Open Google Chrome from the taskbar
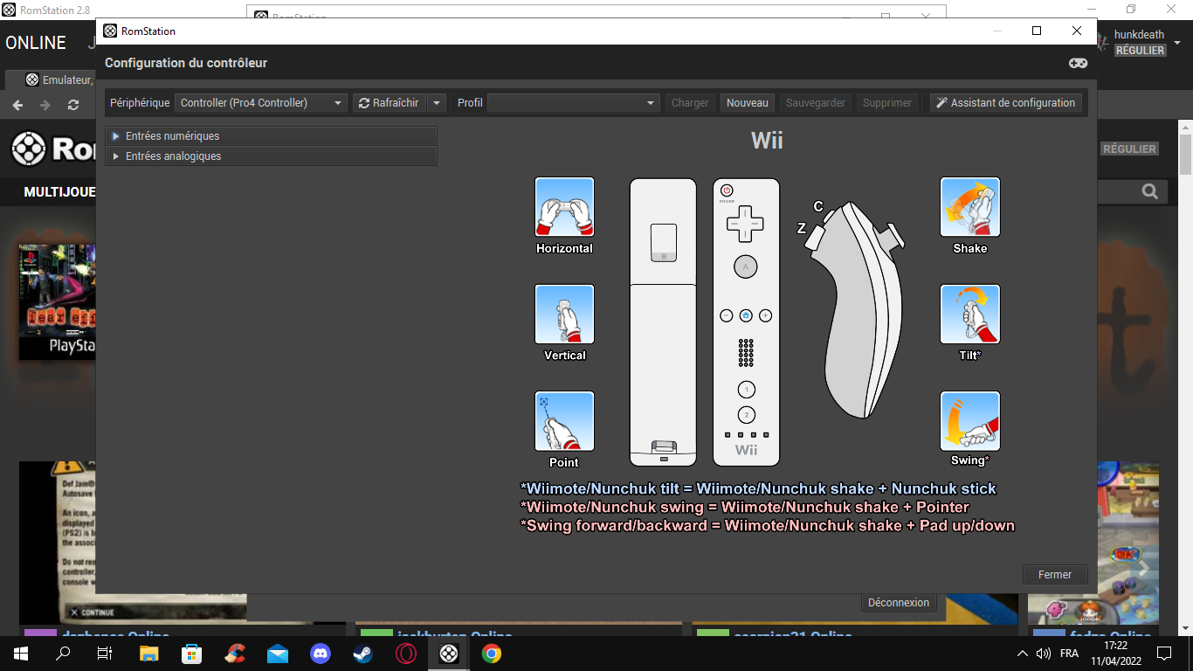 pyautogui.click(x=492, y=654)
